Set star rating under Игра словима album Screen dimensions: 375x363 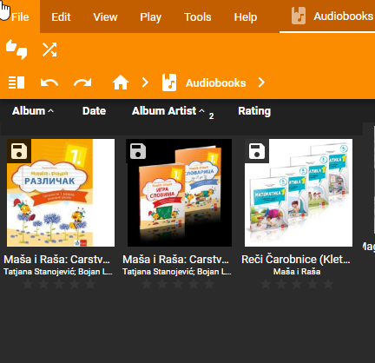[178, 284]
